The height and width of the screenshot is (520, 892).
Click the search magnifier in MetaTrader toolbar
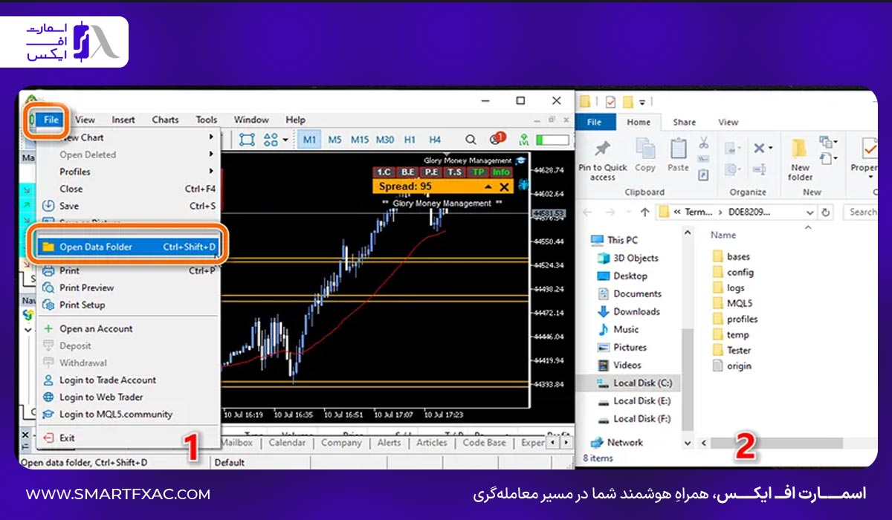pyautogui.click(x=471, y=139)
